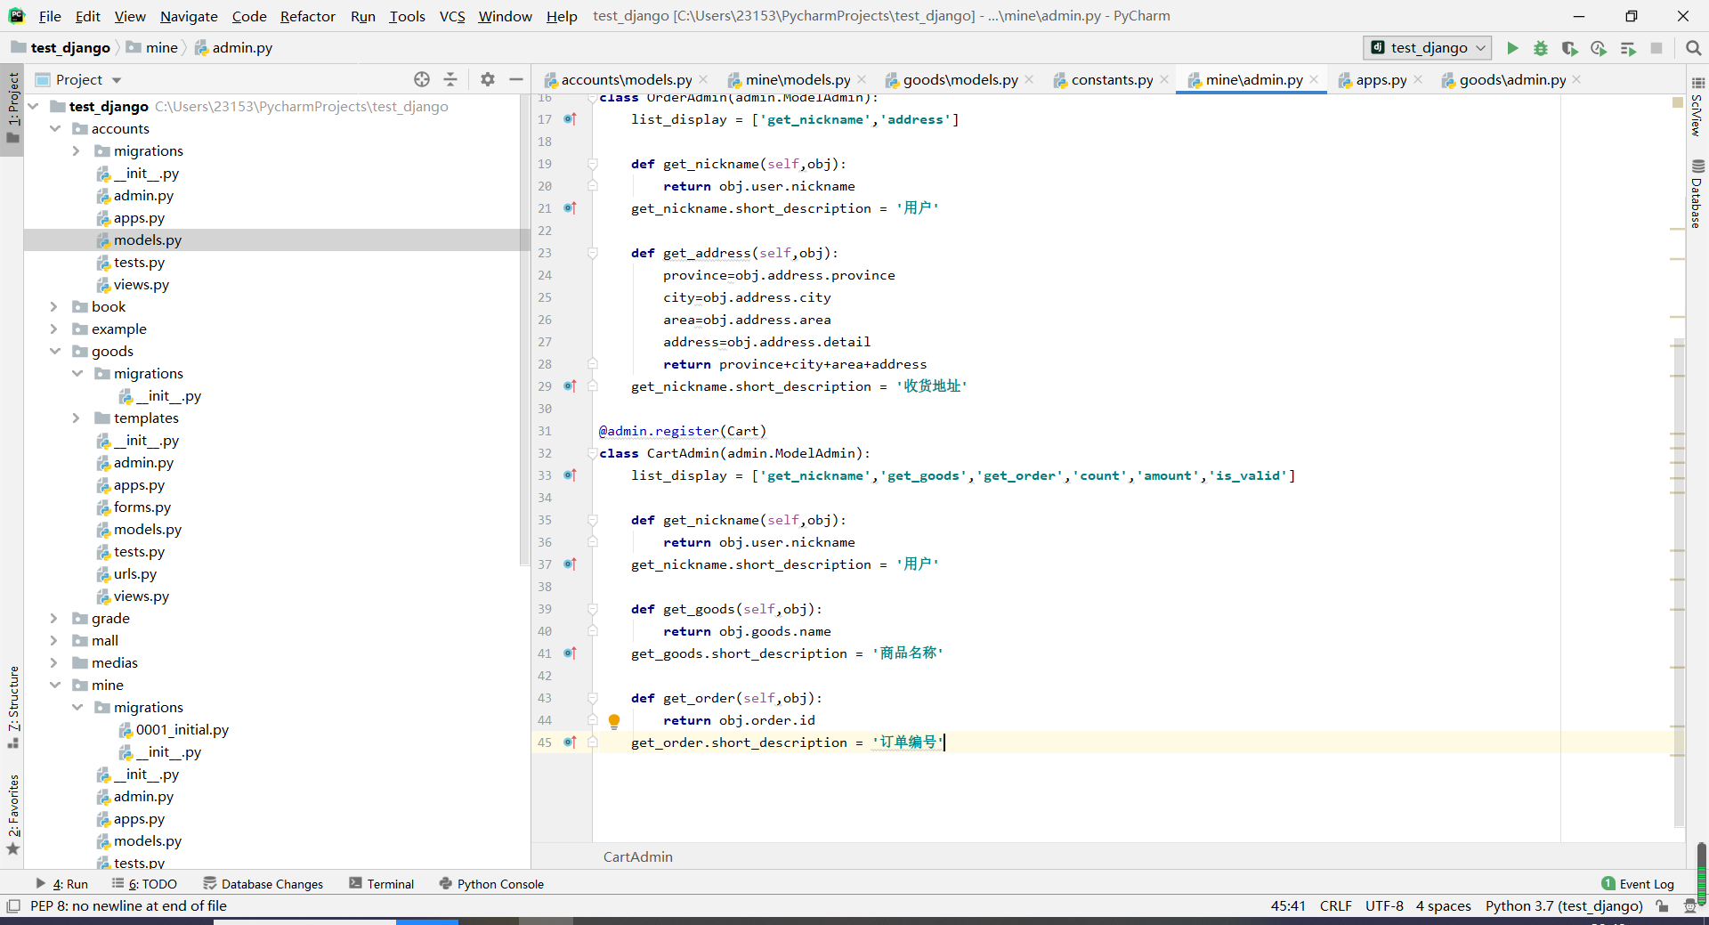Click override gutter icon on line 17
This screenshot has width=1709, height=925.
[570, 119]
